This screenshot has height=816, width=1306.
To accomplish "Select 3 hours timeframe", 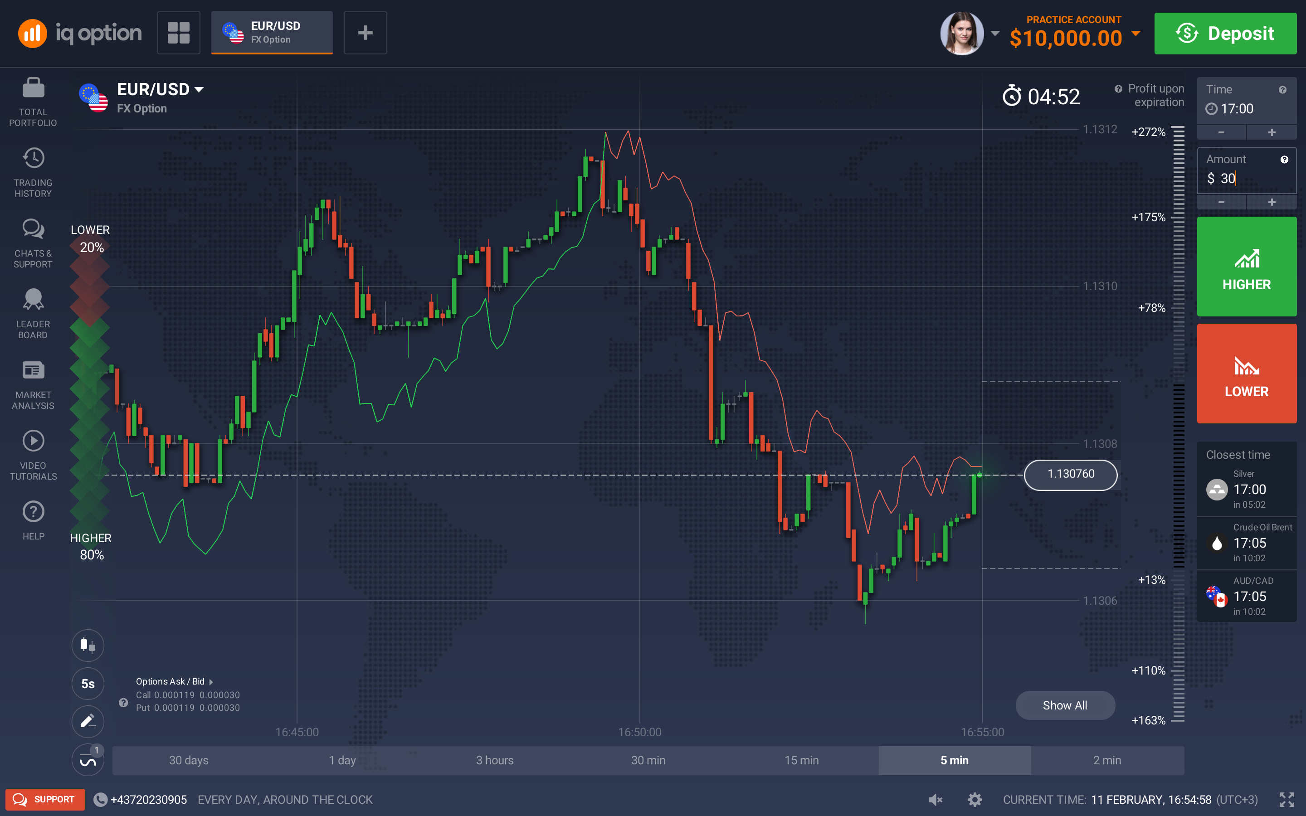I will tap(495, 760).
